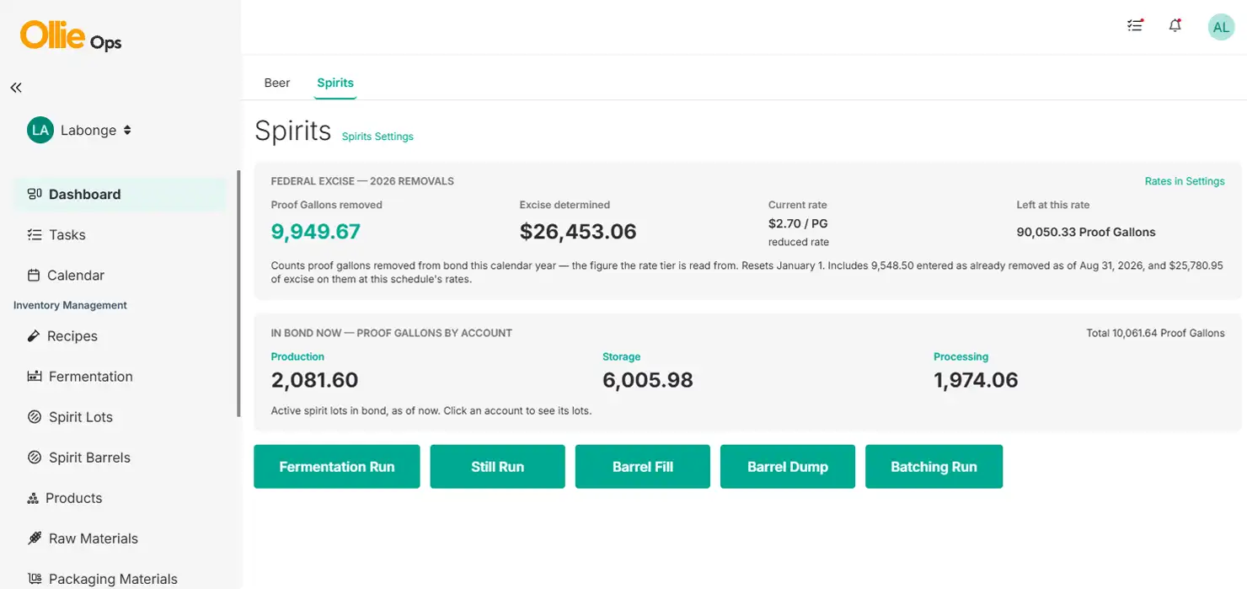
Task: Click the Tasks checklist icon in the sidebar
Action: coord(35,235)
